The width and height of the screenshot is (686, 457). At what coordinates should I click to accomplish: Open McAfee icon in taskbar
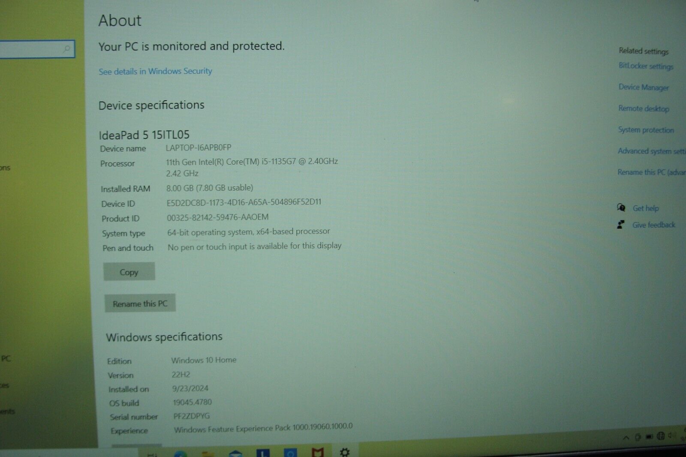[x=318, y=452]
